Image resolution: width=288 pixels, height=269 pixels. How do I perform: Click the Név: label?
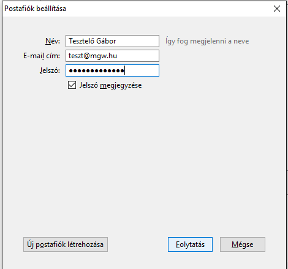[x=53, y=41]
